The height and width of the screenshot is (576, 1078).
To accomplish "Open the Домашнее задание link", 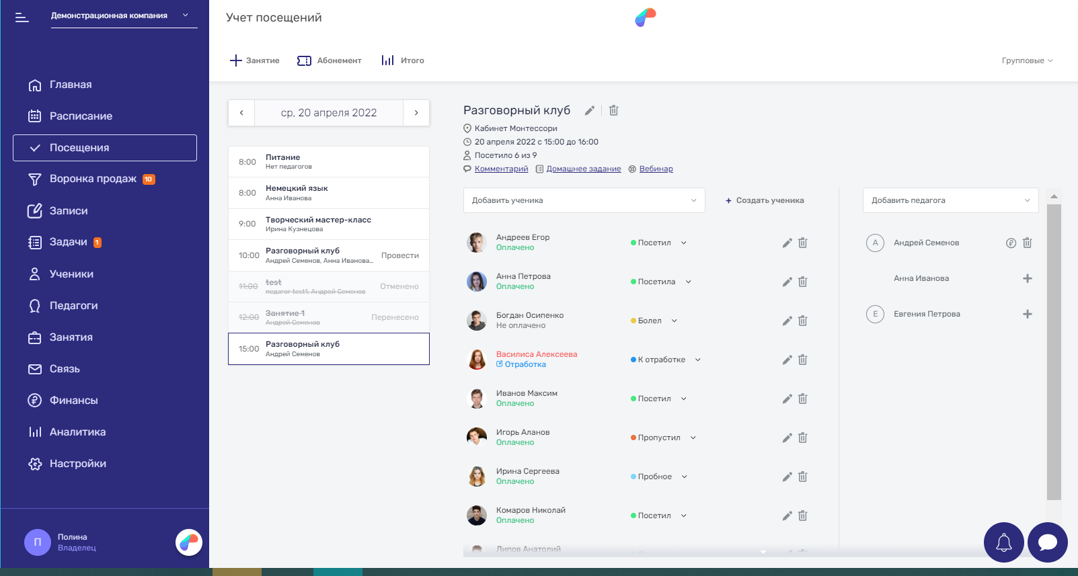I will 583,169.
